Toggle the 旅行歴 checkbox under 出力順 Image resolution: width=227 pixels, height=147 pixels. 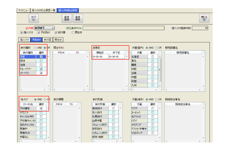pyautogui.click(x=56, y=33)
